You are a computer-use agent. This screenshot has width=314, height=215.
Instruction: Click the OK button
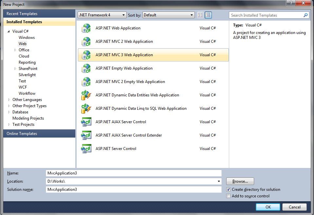(x=268, y=207)
